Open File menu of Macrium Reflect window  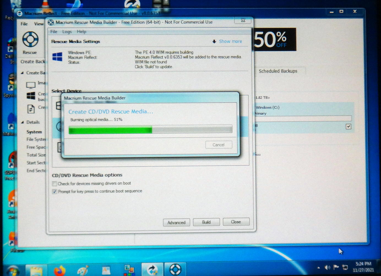(x=24, y=24)
